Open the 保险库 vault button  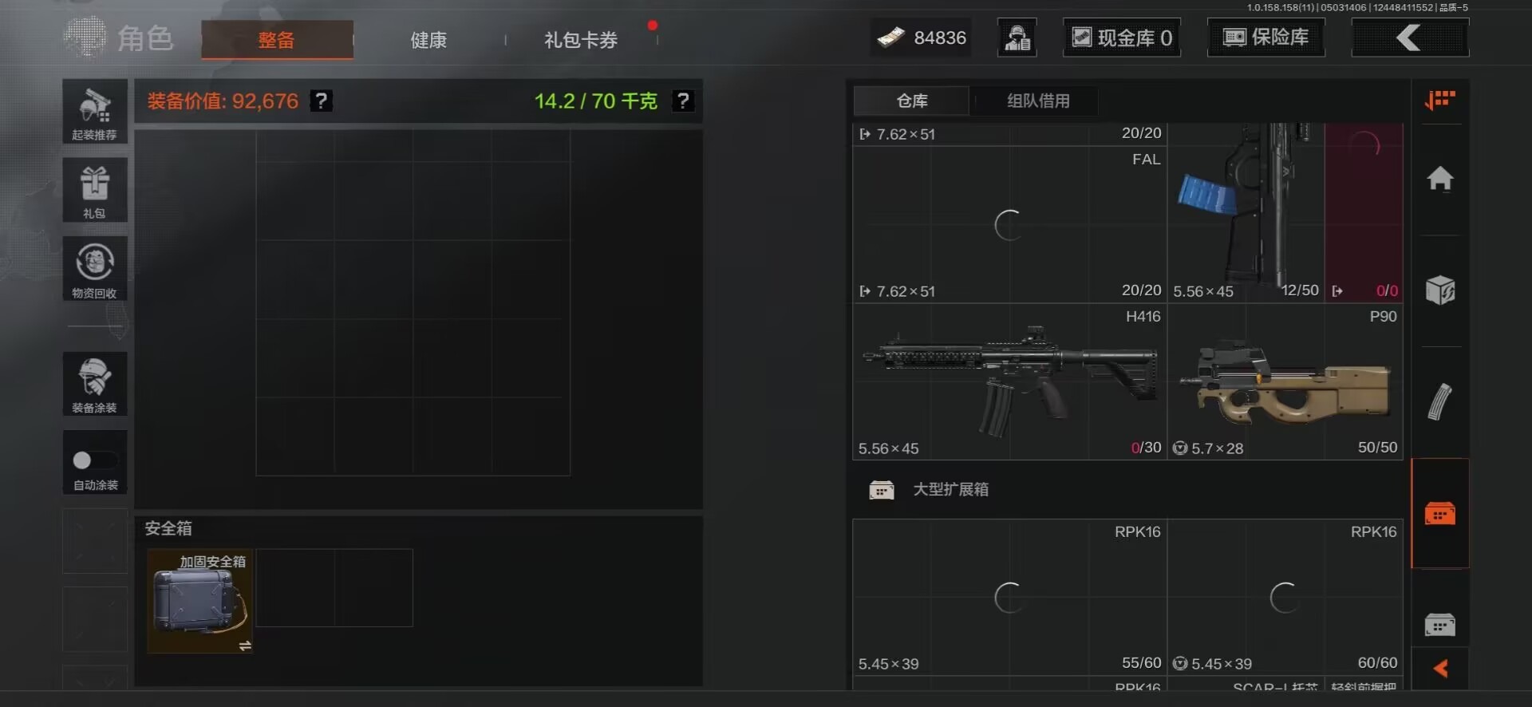[1266, 38]
